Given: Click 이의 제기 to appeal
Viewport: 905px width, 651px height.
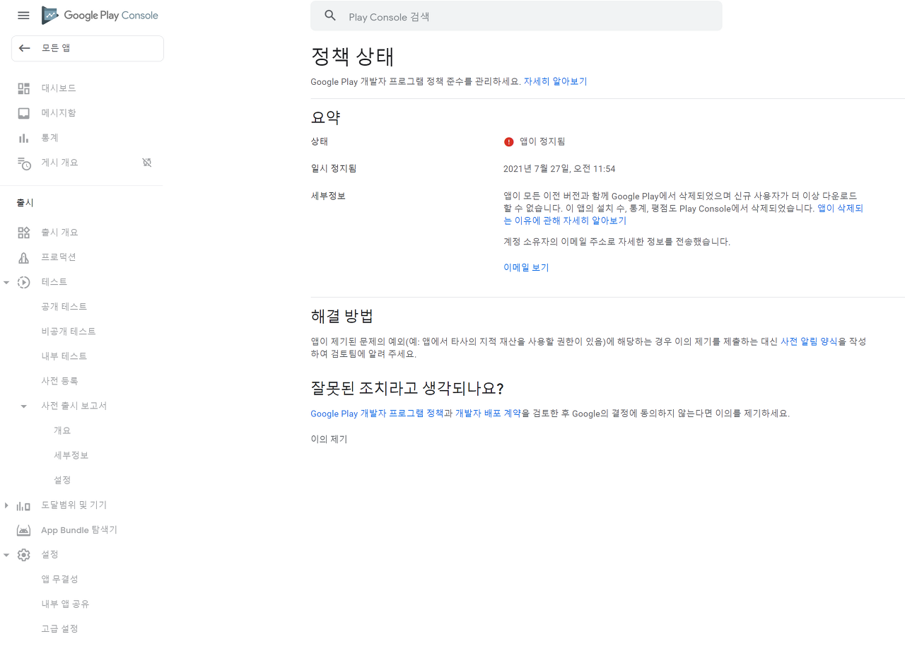Looking at the screenshot, I should [329, 439].
